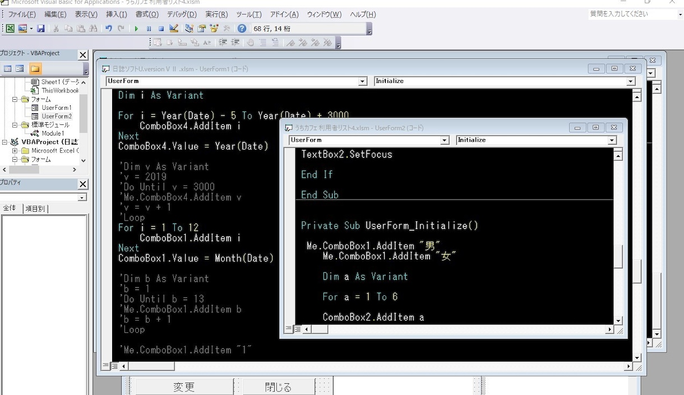The image size is (684, 395).
Task: Open the デバッグ(D) menu
Action: (182, 15)
